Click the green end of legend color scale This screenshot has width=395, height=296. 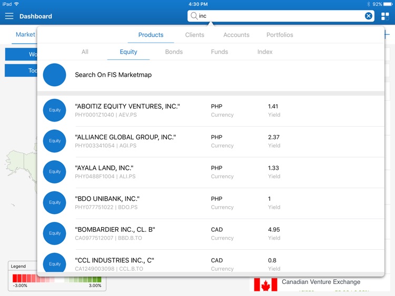[x=99, y=279]
